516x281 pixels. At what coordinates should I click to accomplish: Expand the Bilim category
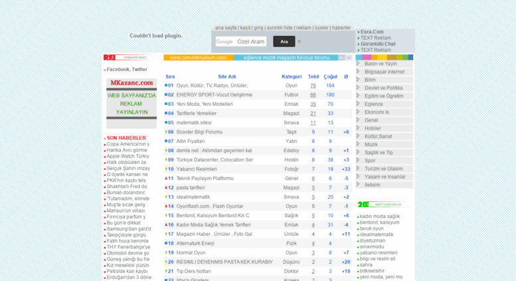pos(358,80)
